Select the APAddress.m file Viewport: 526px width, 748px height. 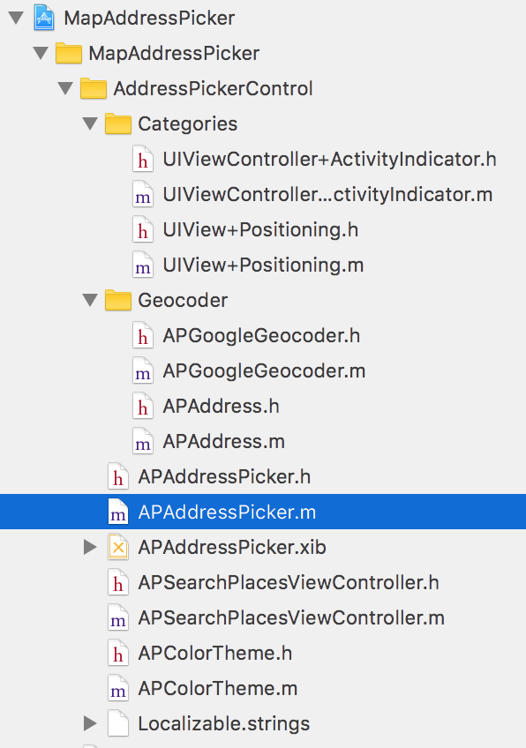224,442
